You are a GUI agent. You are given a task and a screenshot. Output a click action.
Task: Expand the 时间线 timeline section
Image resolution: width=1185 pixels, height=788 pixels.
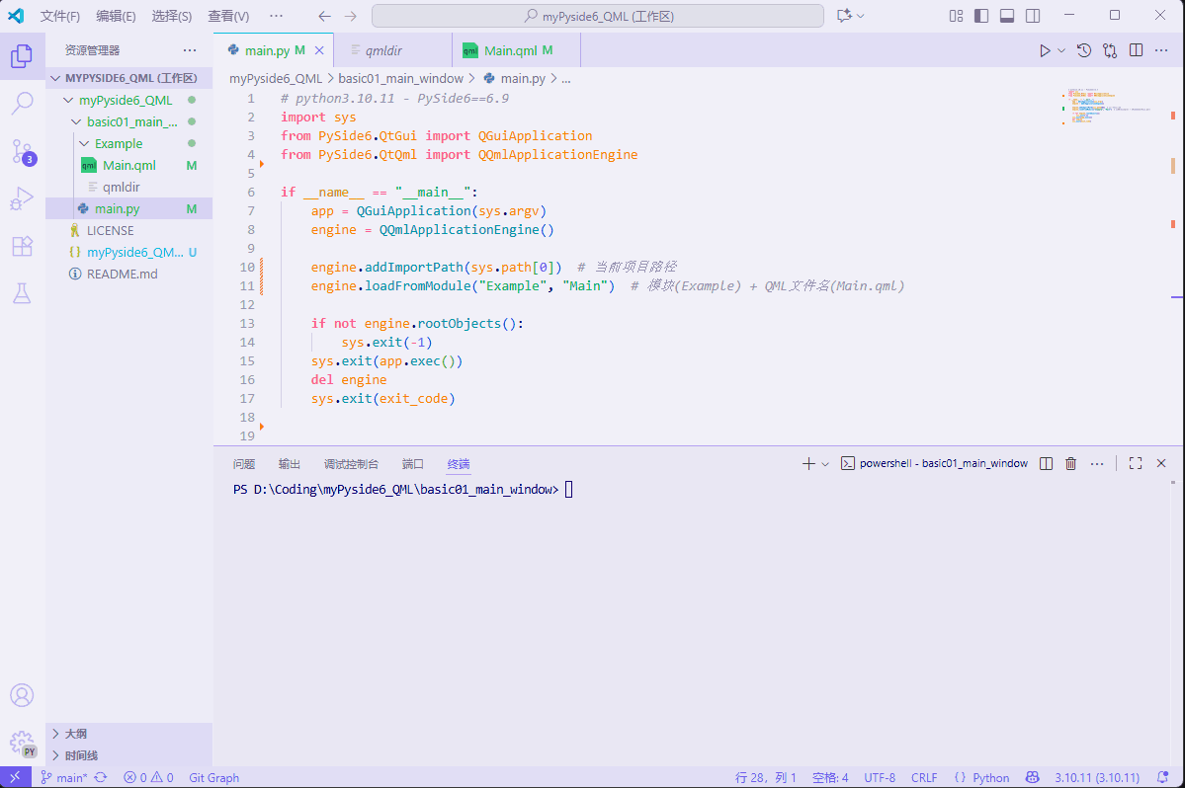[129, 755]
